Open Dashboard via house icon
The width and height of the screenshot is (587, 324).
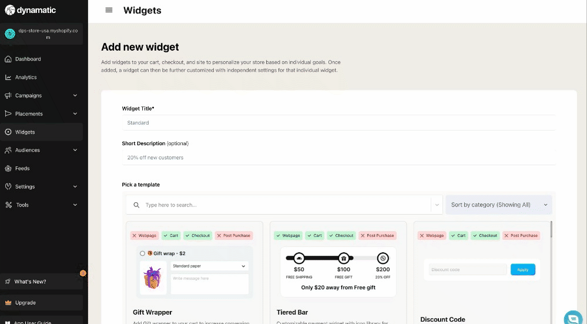point(8,59)
